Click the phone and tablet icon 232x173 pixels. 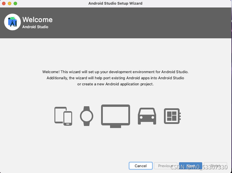(63, 116)
